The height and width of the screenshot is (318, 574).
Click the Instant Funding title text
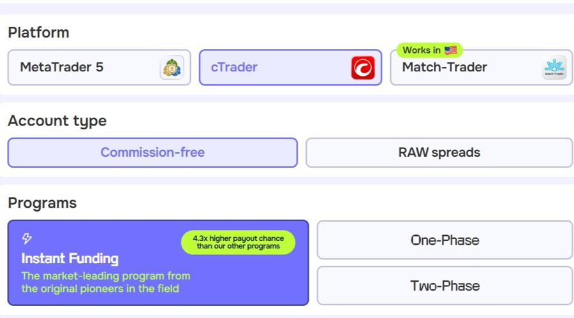coord(70,259)
